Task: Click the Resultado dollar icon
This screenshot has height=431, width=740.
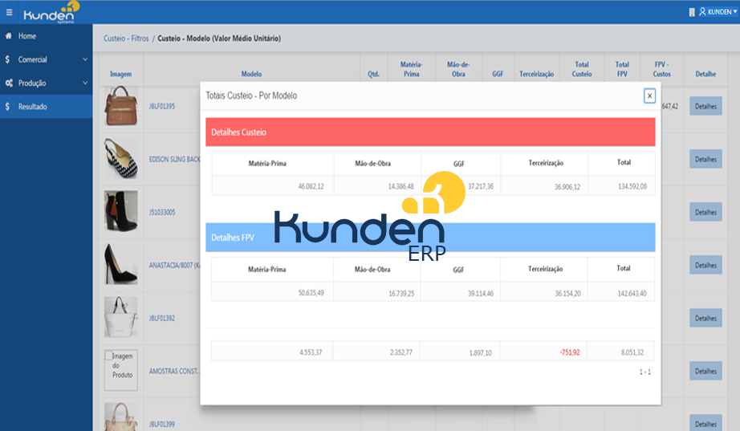Action: pos(7,107)
